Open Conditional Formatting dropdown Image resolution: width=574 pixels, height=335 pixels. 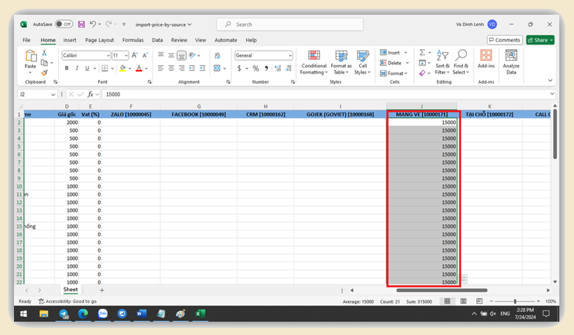click(x=314, y=62)
